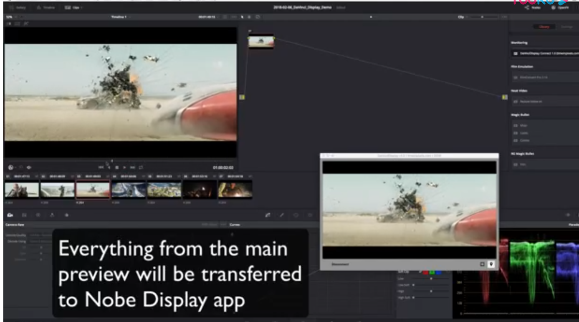Open Camera Raw palette icon
This screenshot has height=322, width=579.
[10, 215]
